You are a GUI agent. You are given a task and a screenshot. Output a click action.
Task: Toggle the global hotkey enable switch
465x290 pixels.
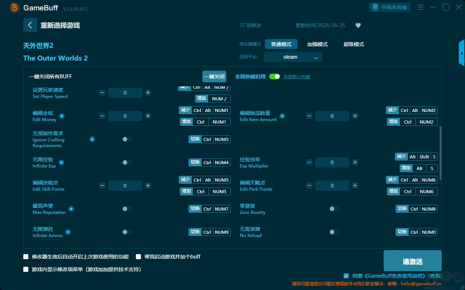275,76
